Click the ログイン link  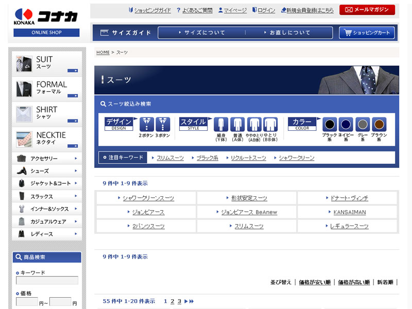tap(266, 10)
